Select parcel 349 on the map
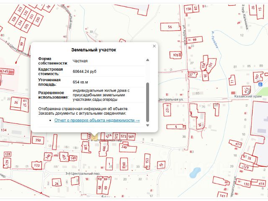The height and width of the screenshot is (201, 268). coord(127,147)
